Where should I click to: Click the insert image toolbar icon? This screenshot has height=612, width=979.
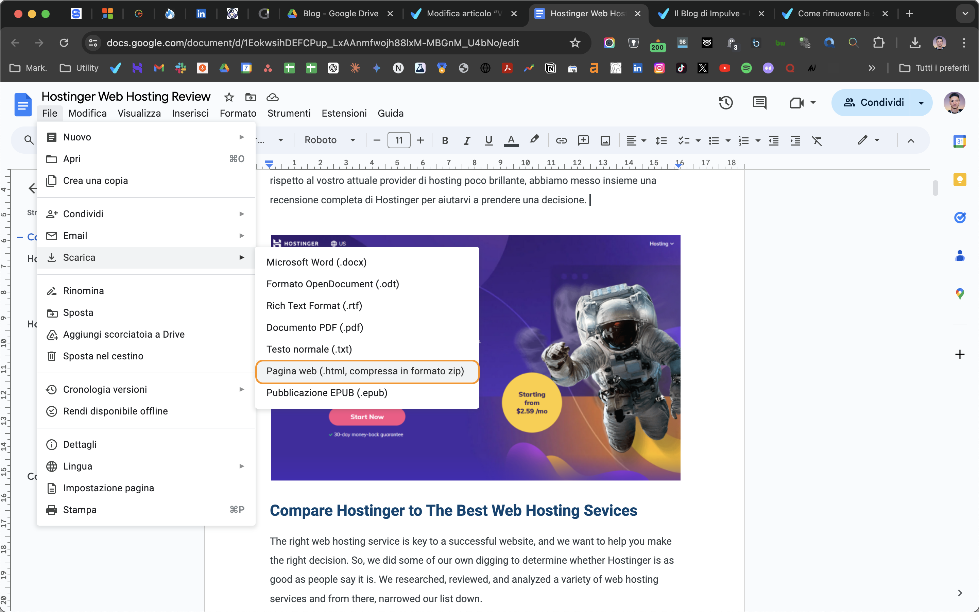pos(605,140)
